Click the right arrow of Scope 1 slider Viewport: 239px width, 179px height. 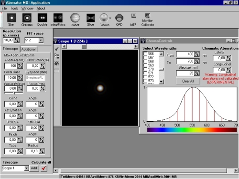[136, 46]
